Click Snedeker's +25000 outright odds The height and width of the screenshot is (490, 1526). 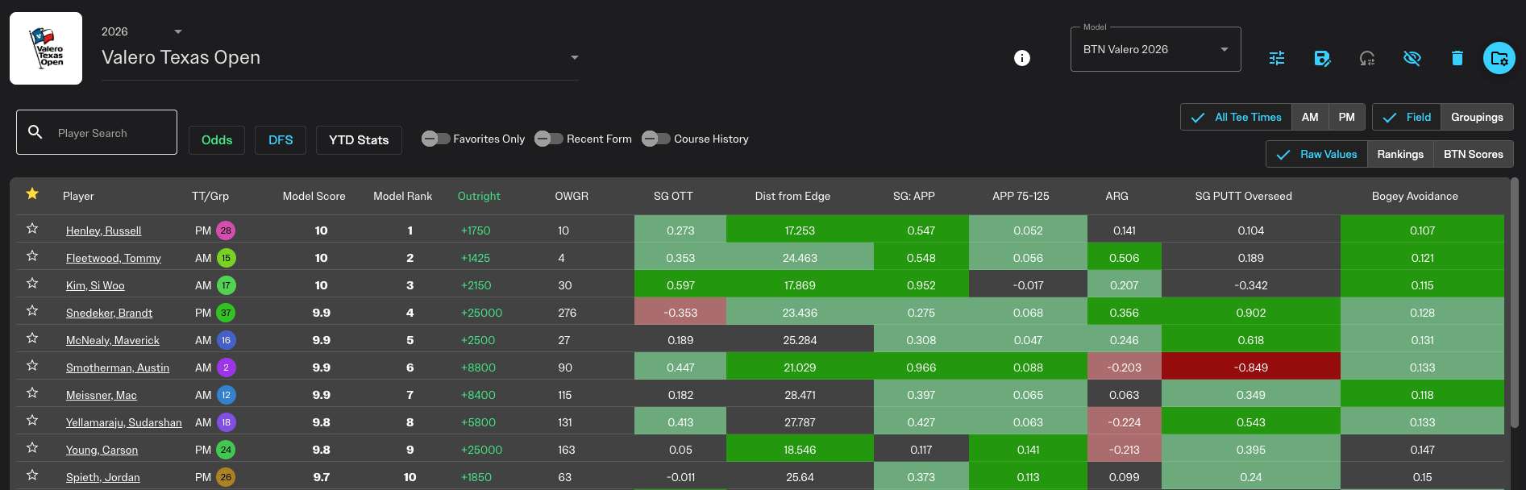coord(481,313)
